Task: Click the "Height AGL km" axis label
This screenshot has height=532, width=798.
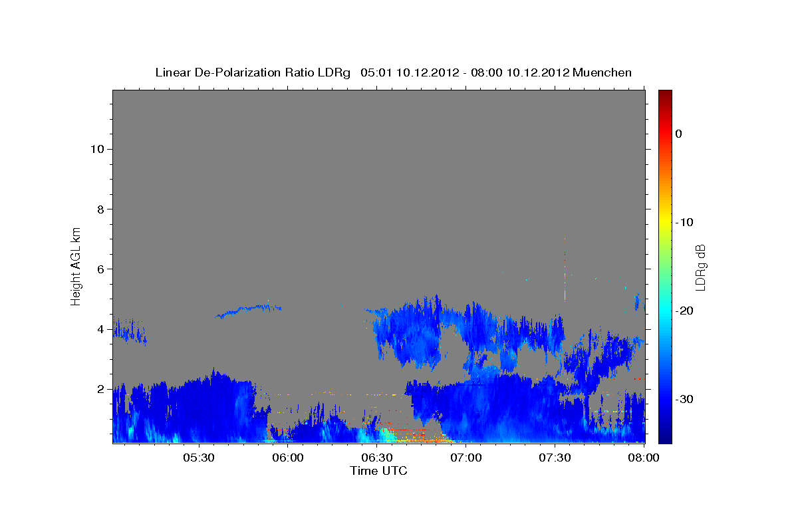Action: point(76,265)
